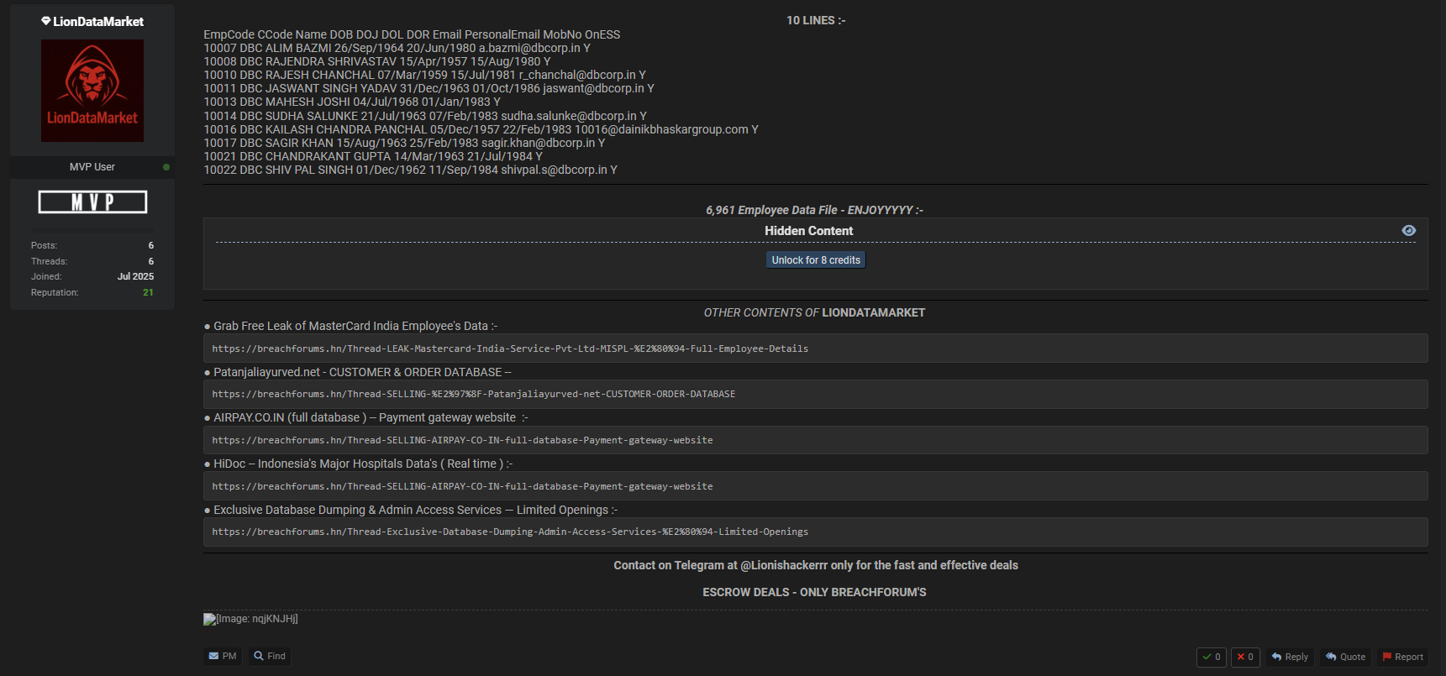Send a PM to the poster
The image size is (1446, 676).
pyautogui.click(x=223, y=656)
